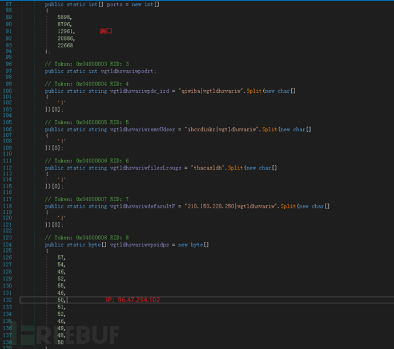Click the "ihcrdinkr|vgtldhsvariw" string literal
This screenshot has width=394, height=349.
click(x=221, y=129)
